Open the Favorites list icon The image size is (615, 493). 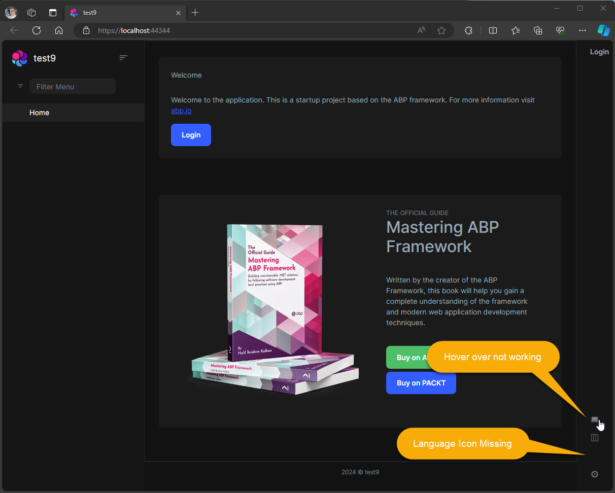(x=516, y=30)
